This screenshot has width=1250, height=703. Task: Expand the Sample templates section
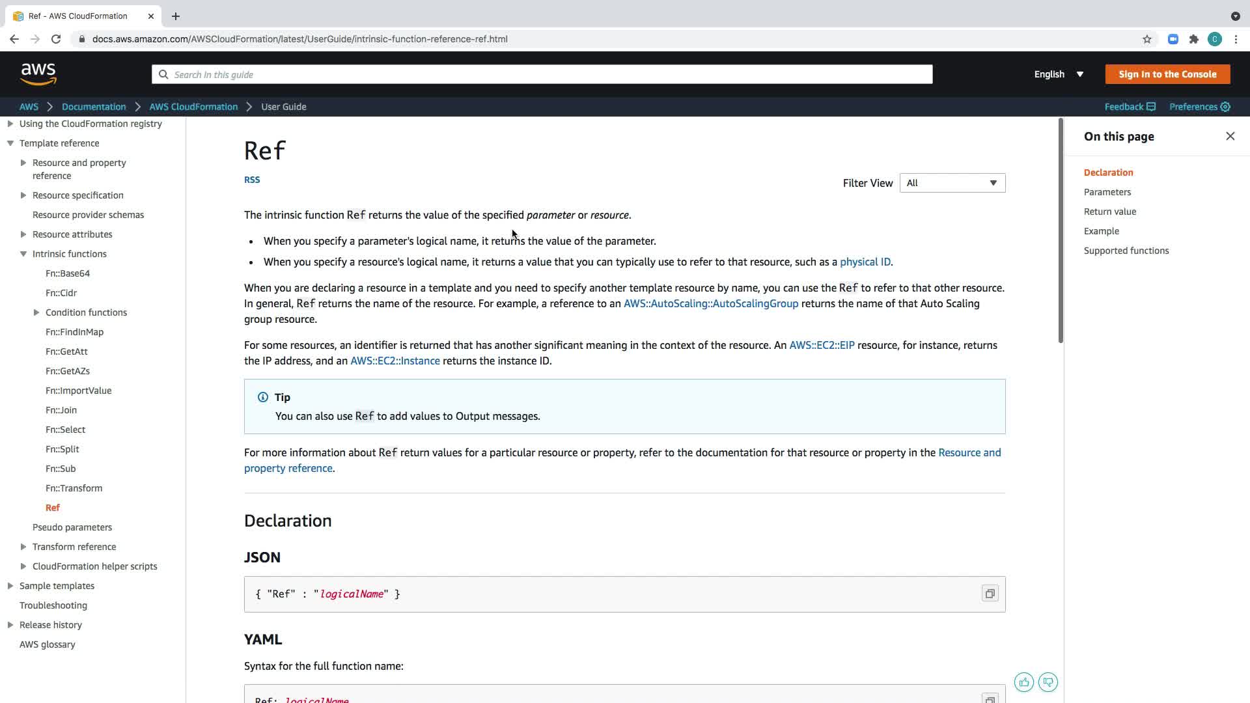10,586
